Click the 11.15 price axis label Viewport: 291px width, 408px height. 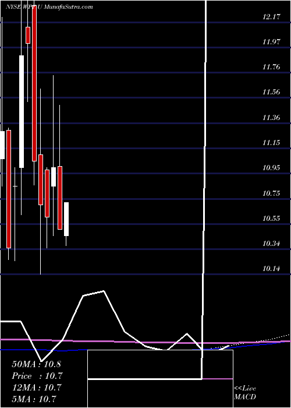click(272, 143)
